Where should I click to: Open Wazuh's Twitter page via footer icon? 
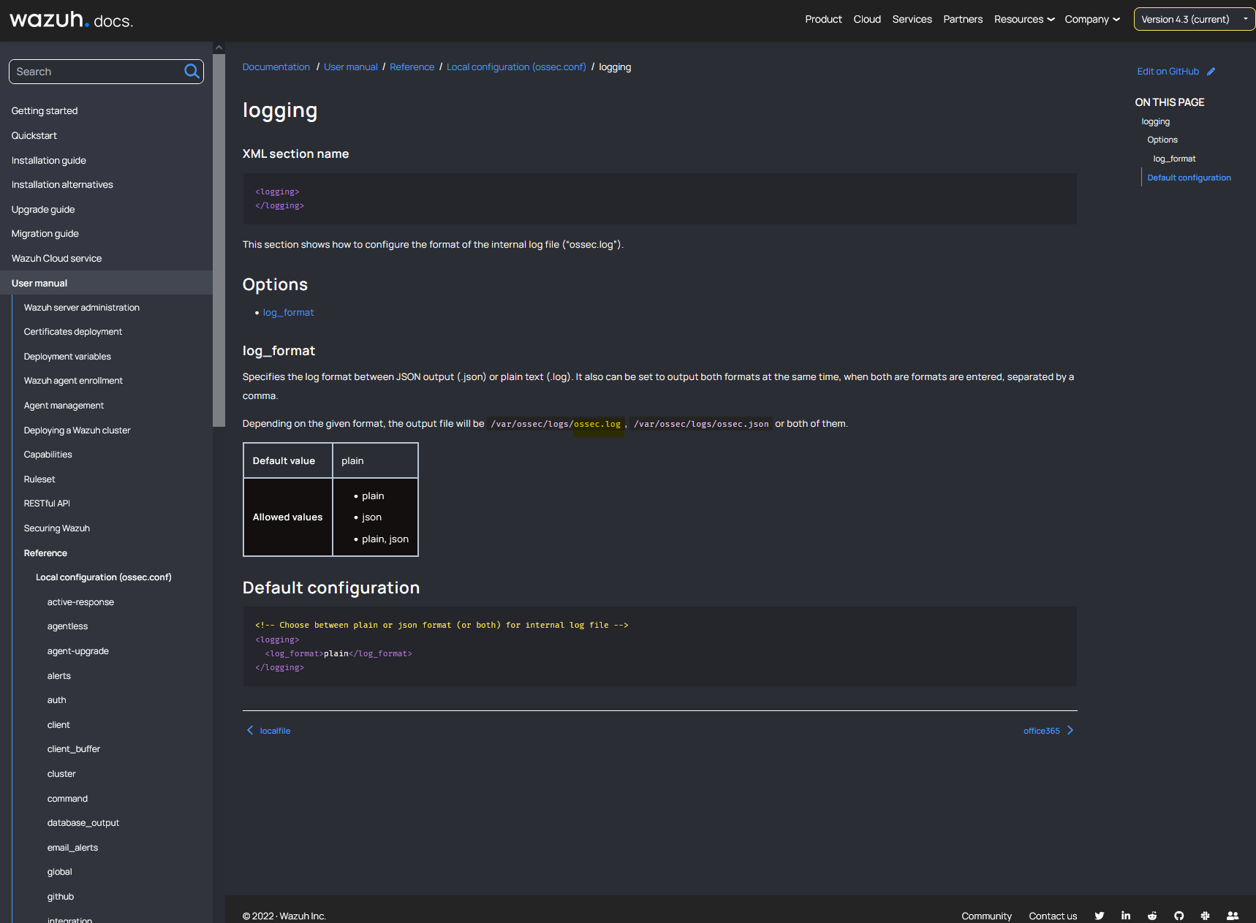tap(1099, 915)
